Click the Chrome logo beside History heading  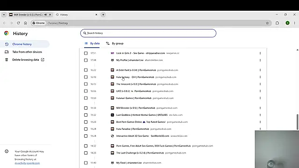point(6,33)
